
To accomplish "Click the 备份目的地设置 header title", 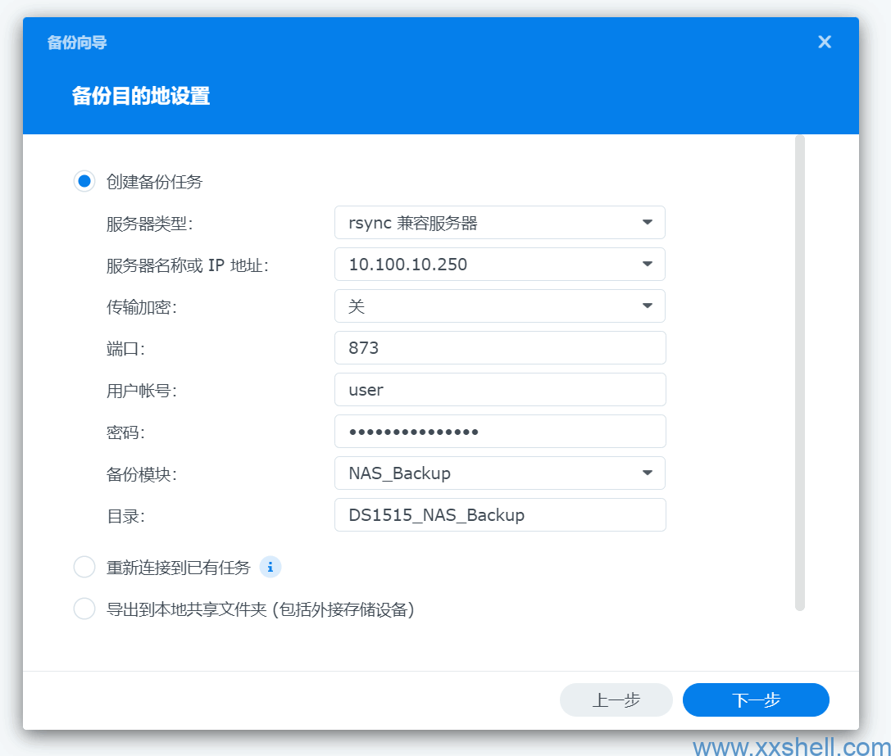I will [x=141, y=96].
